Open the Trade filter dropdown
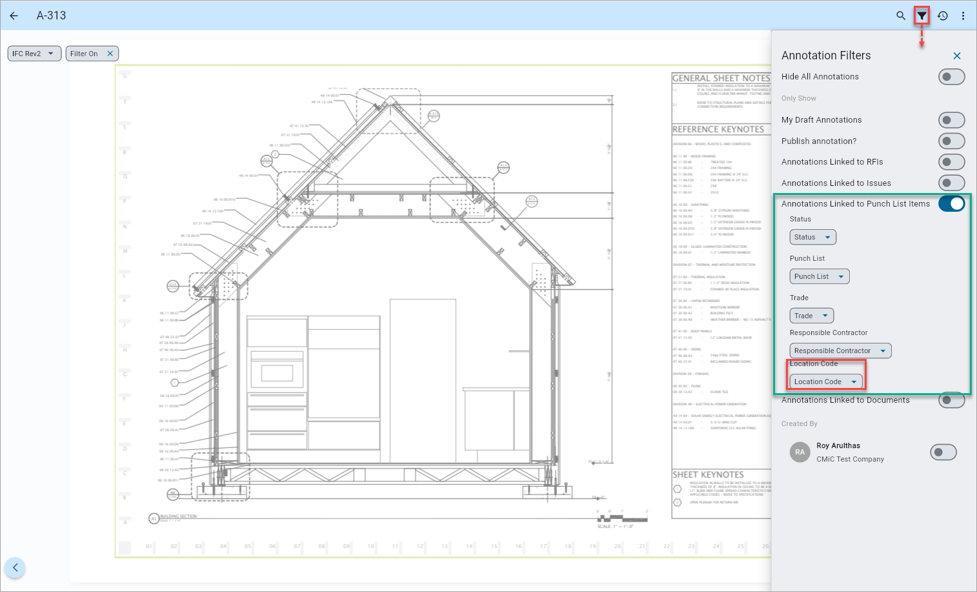This screenshot has width=977, height=592. [812, 316]
